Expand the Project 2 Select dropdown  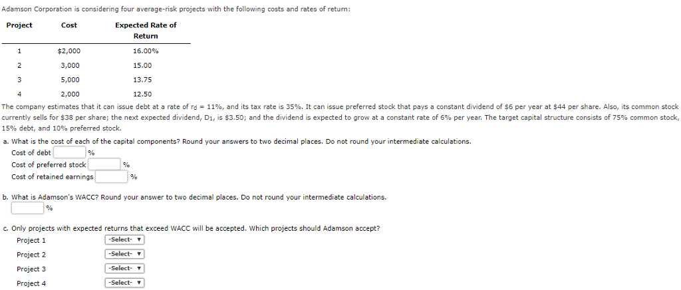pos(124,254)
